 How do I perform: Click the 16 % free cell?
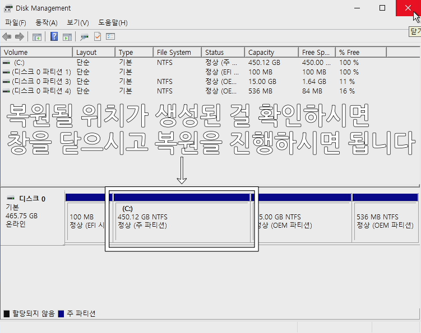pos(347,91)
